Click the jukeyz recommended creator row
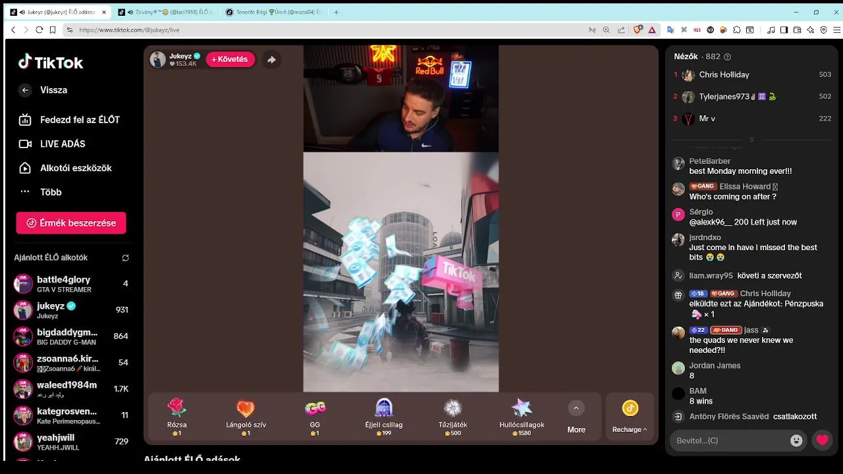The height and width of the screenshot is (474, 843). coord(71,310)
